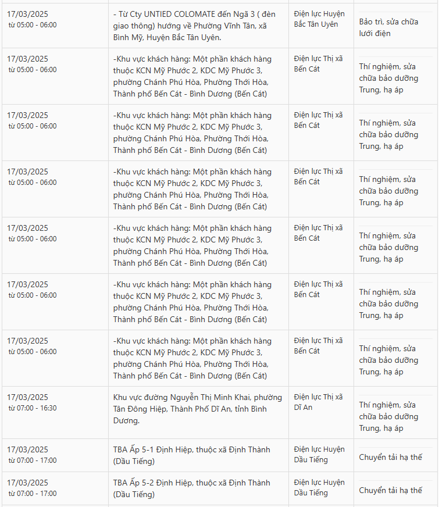Click the last KCN Mỹ Phước 2 area description
Screen dimensions: 439x507
coord(192,359)
